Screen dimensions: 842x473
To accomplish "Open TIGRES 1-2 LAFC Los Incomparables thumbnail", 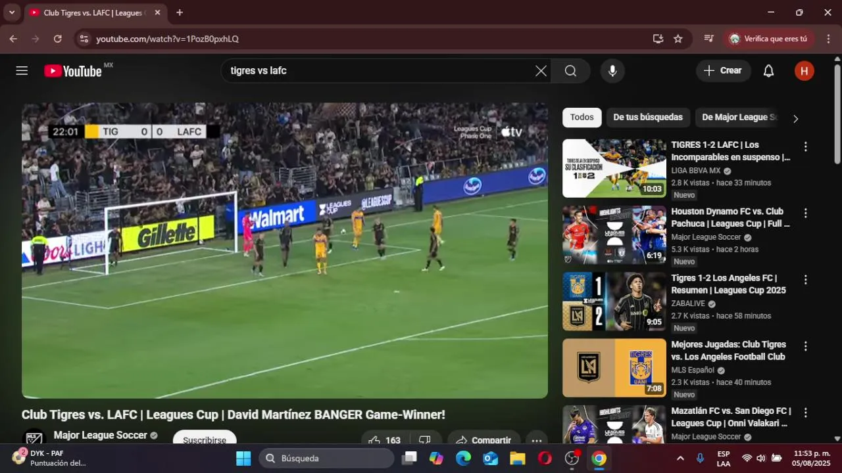I will pyautogui.click(x=614, y=168).
